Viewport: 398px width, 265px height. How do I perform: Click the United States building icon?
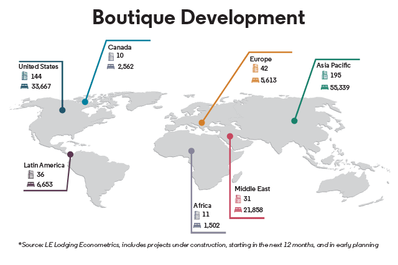pos(25,76)
